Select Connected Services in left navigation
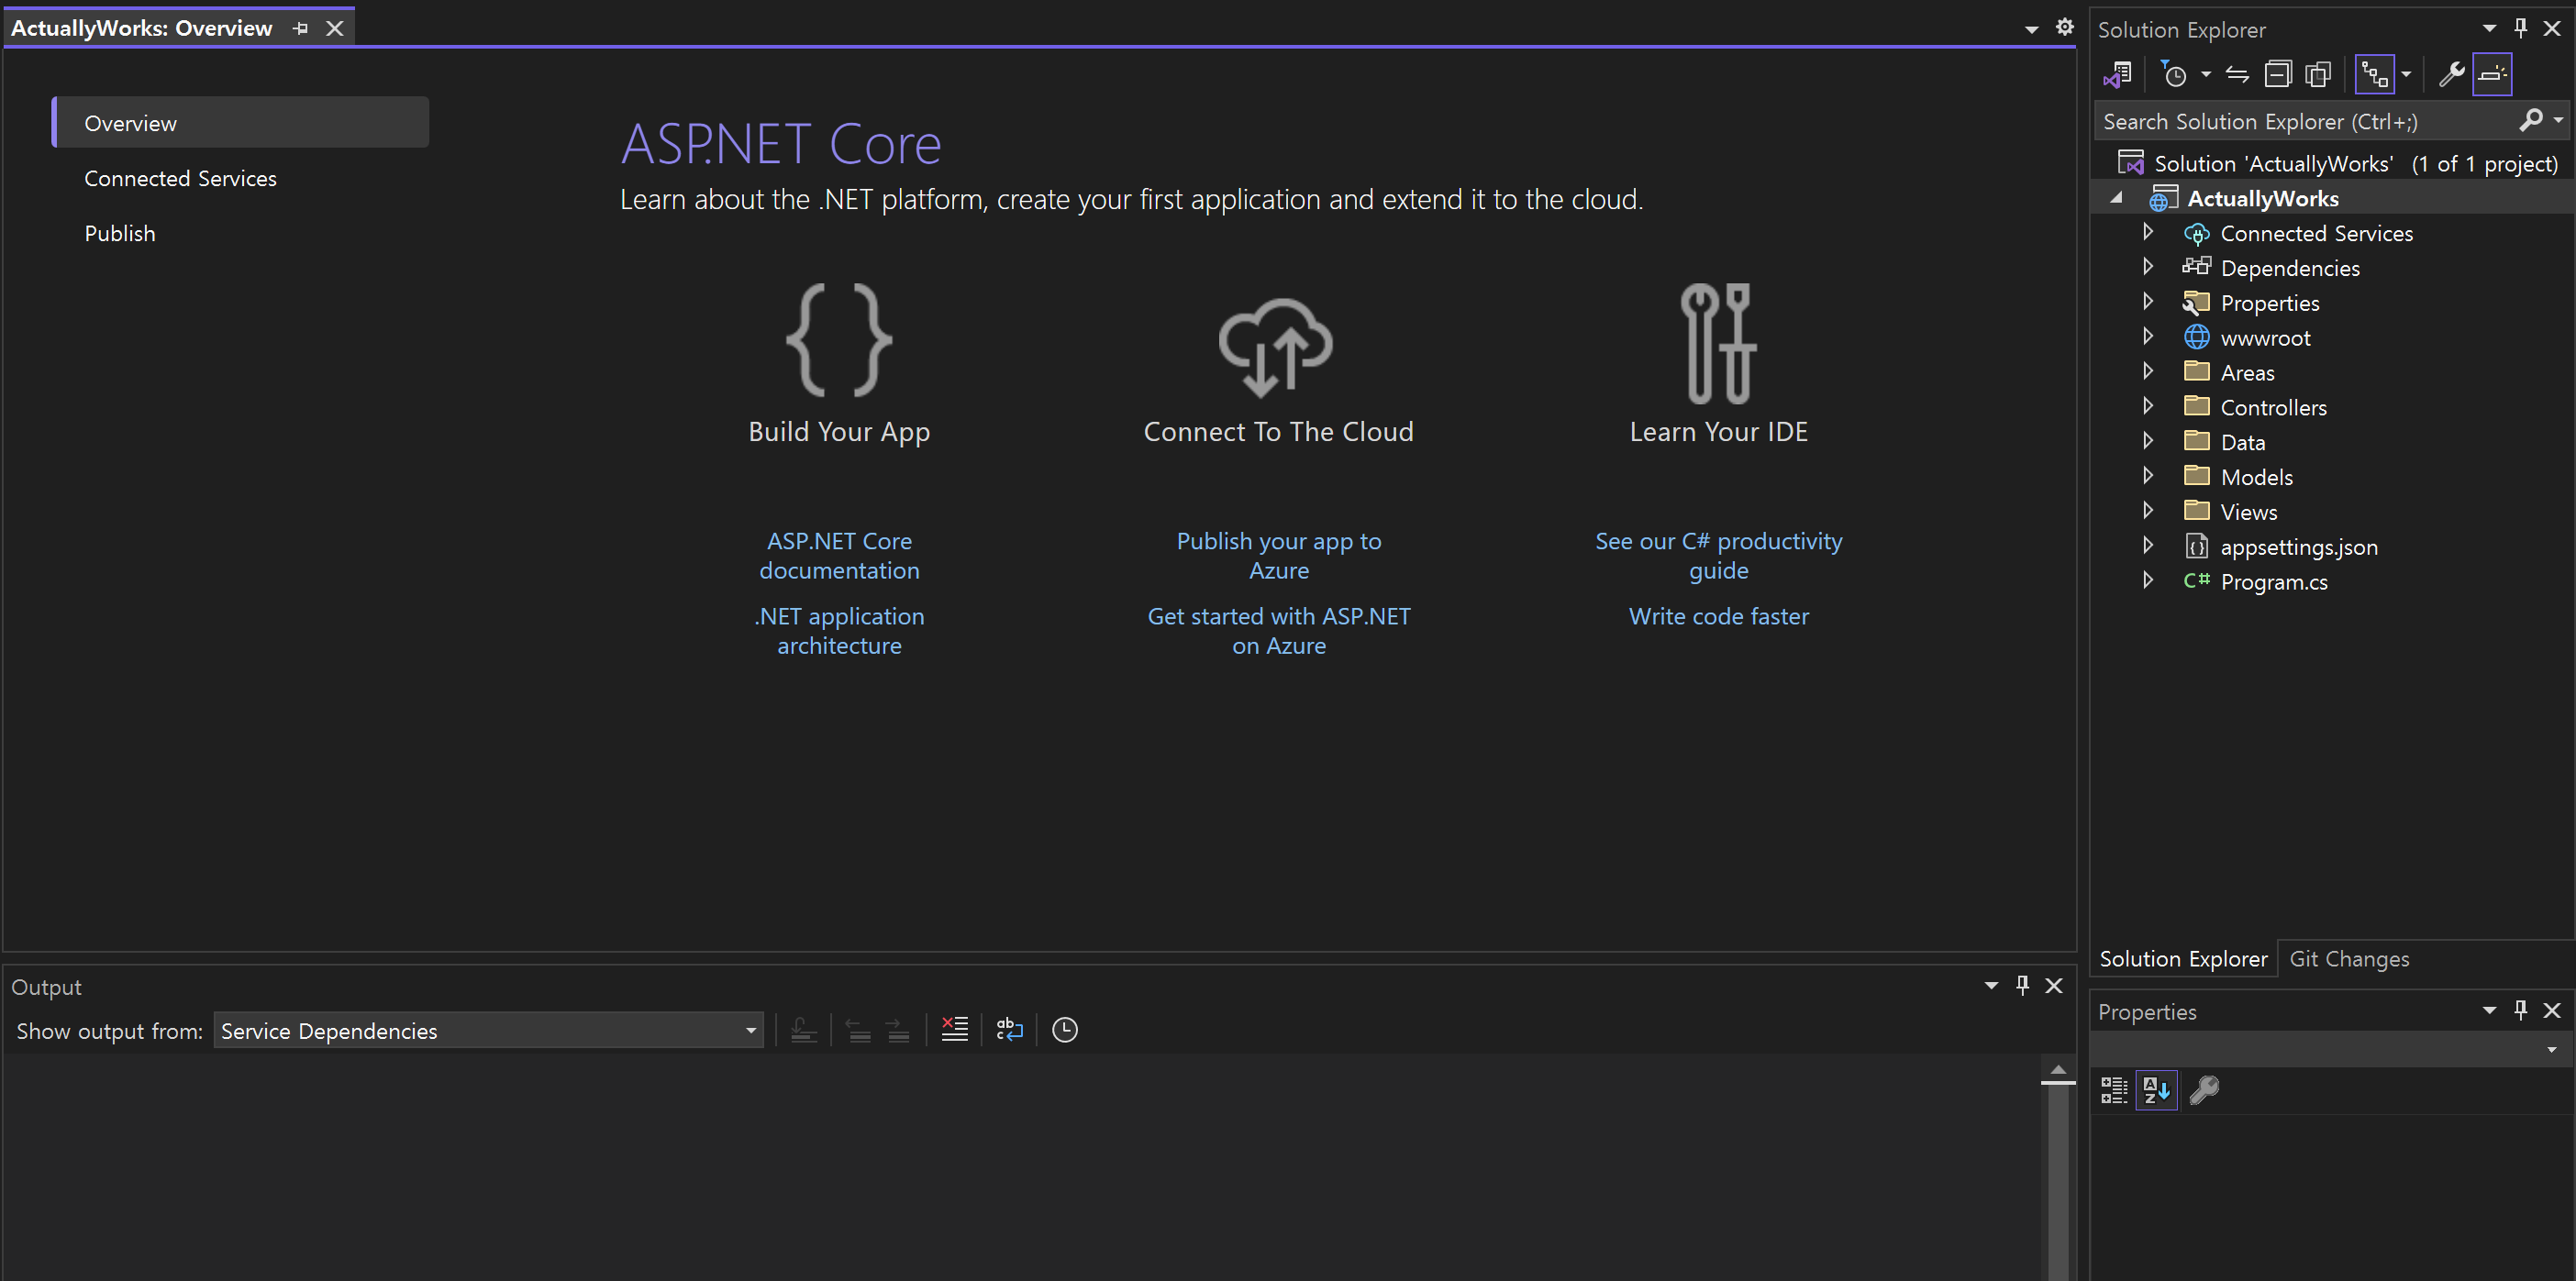Image resolution: width=2576 pixels, height=1281 pixels. coord(180,178)
